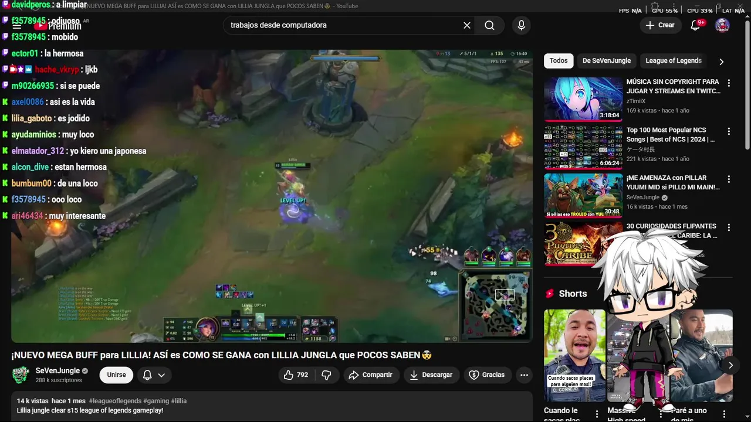This screenshot has width=751, height=422.
Task: Open the SeVenJungle channel avatar
Action: click(21, 375)
